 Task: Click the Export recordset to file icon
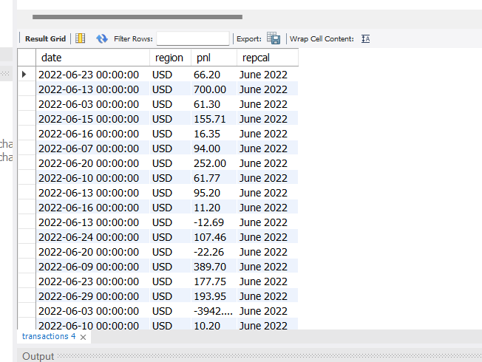274,38
